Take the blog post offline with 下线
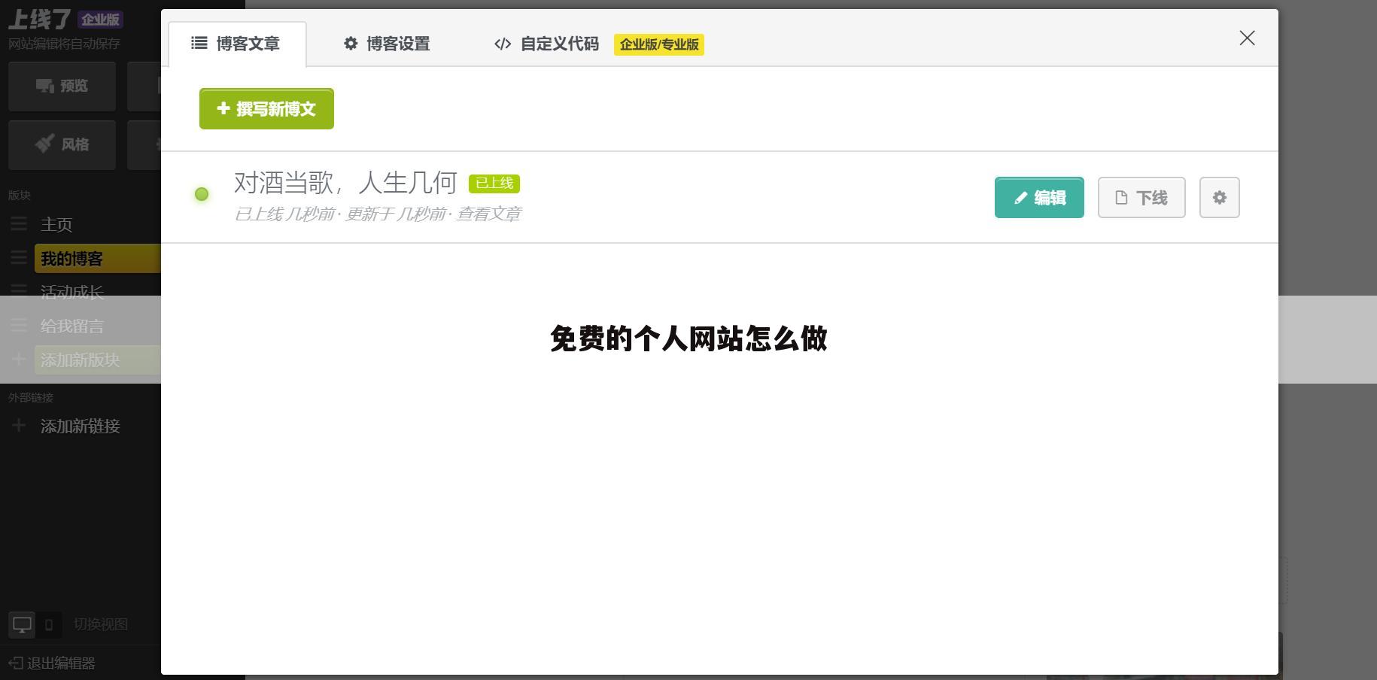 click(x=1141, y=197)
